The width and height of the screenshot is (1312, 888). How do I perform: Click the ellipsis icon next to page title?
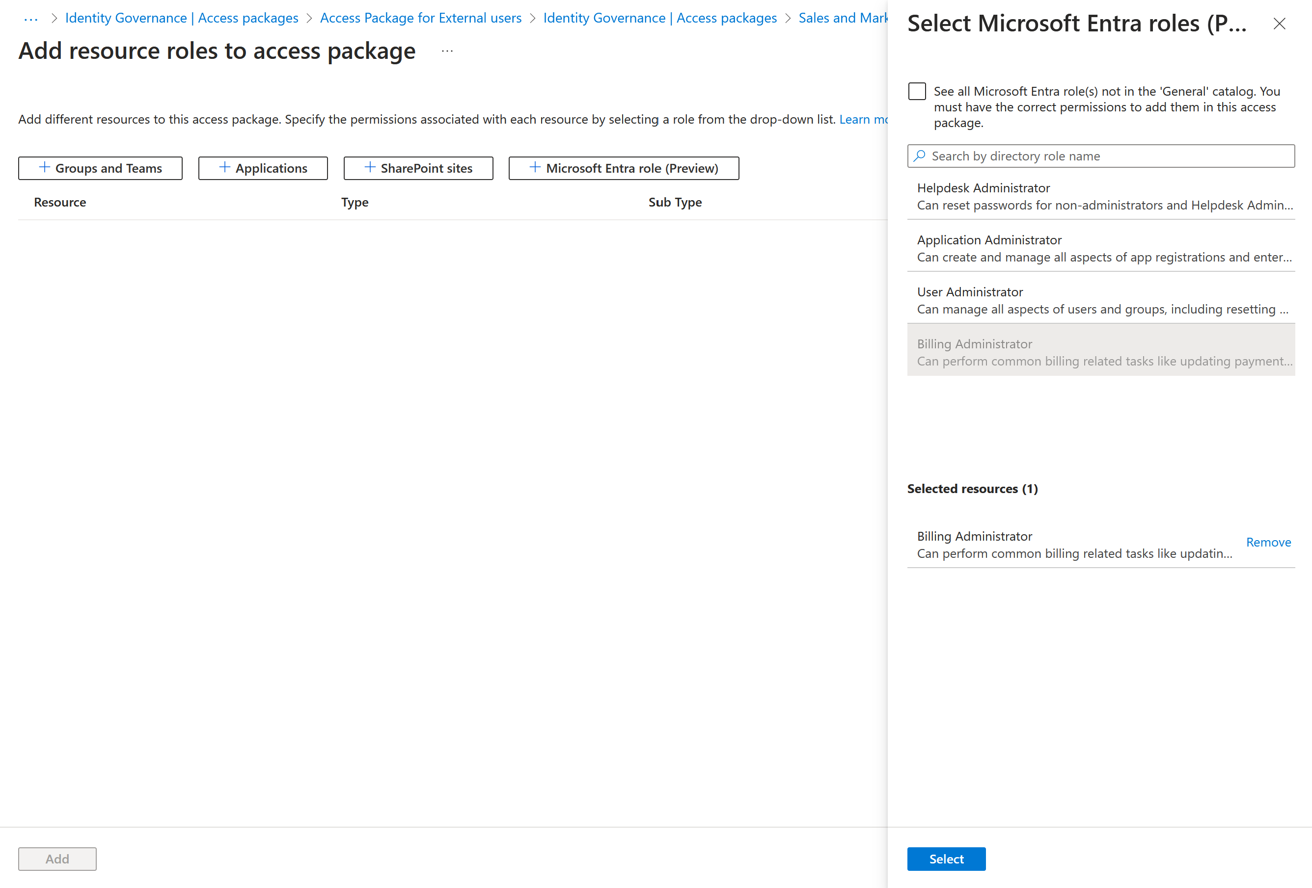click(x=447, y=52)
